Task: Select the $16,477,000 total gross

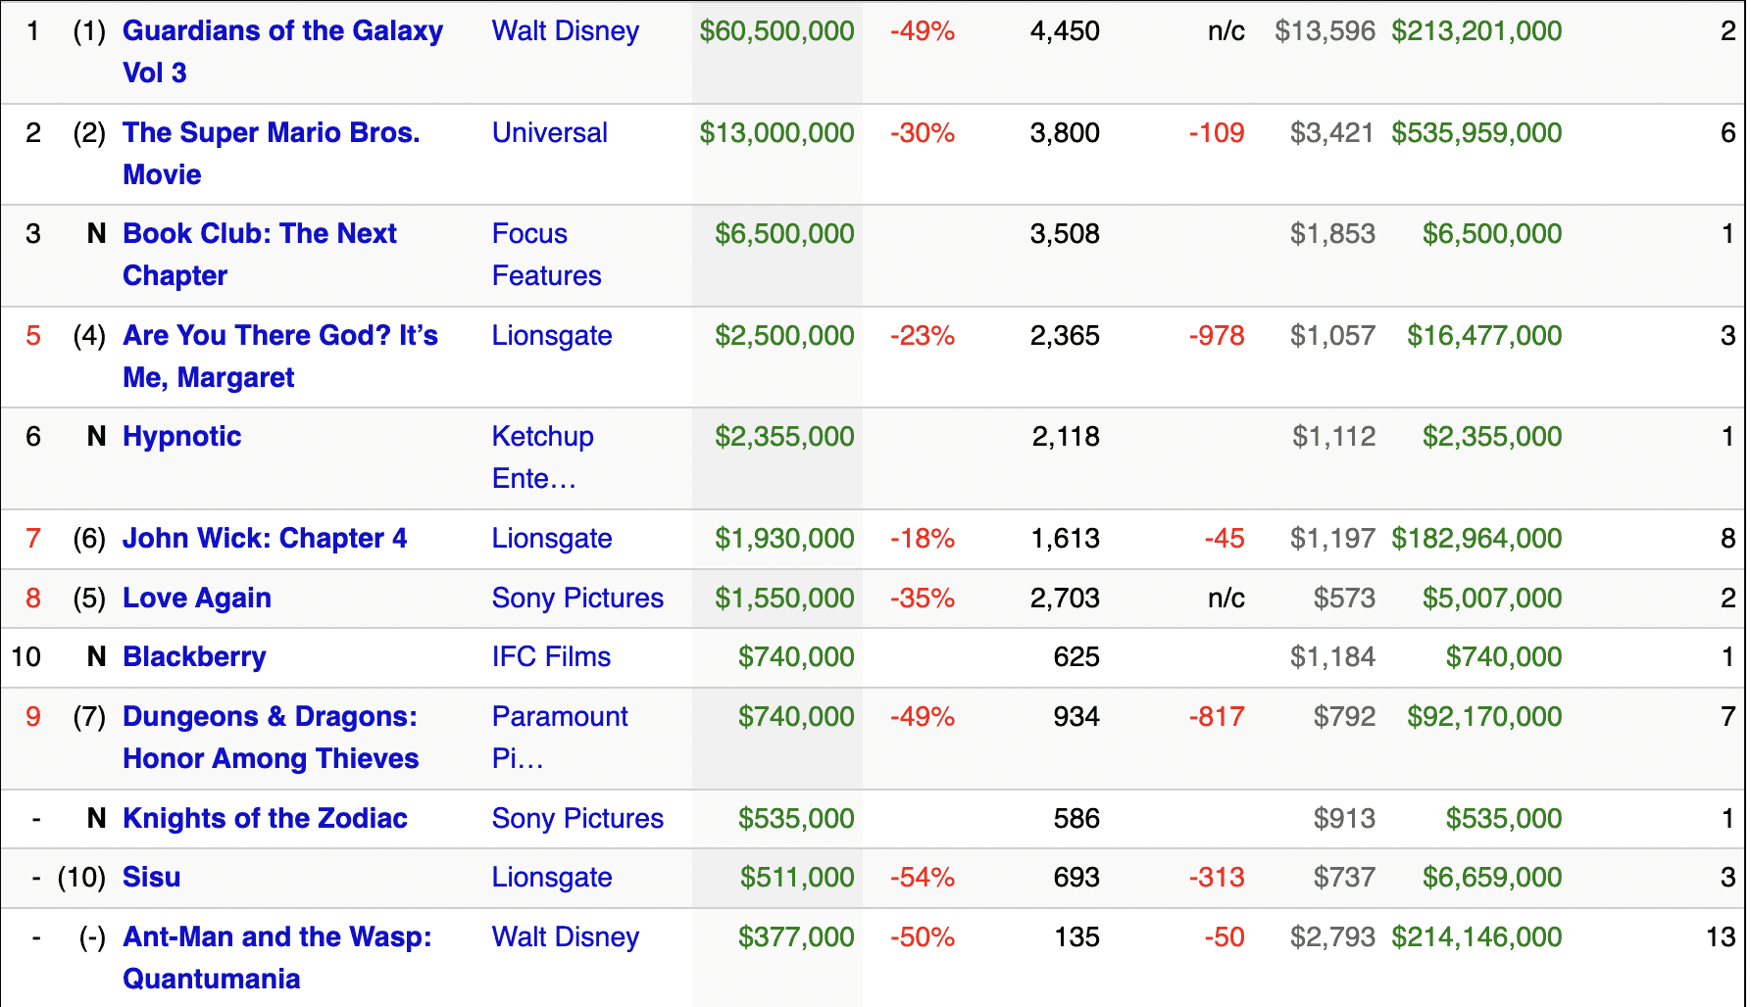Action: click(1484, 336)
